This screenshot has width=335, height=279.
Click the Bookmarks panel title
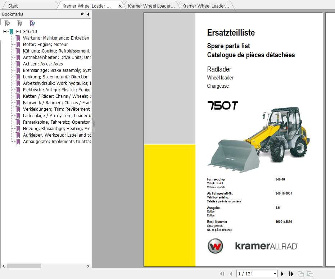(x=13, y=14)
